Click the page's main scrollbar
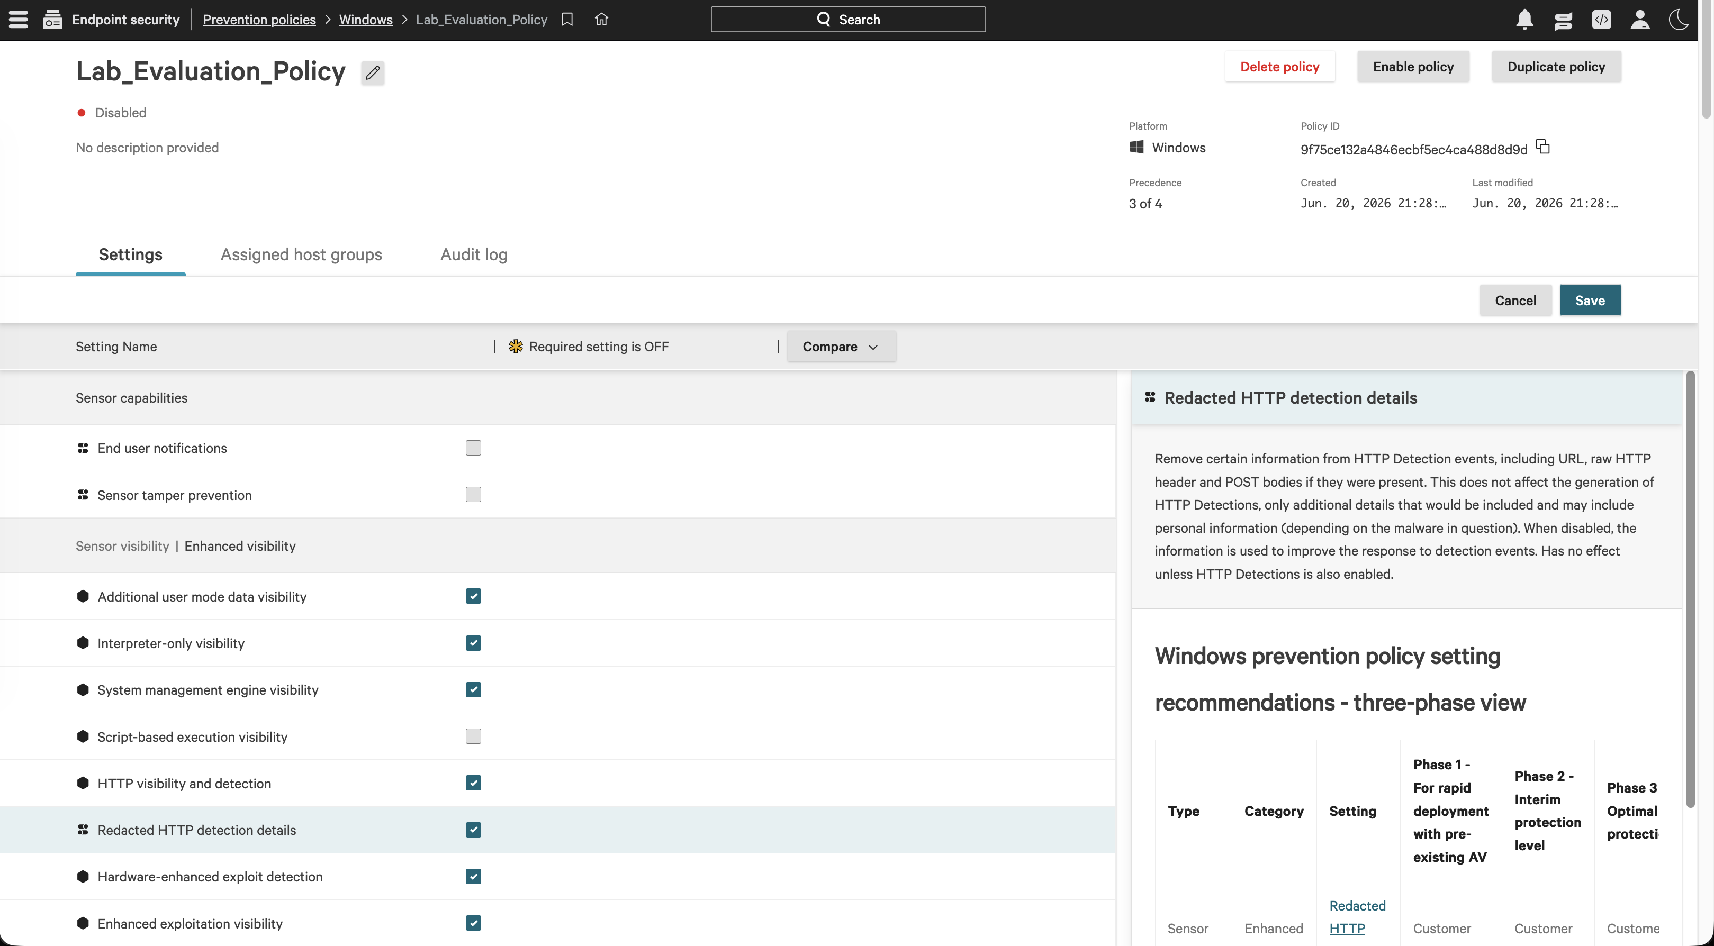1714x946 pixels. [x=1706, y=60]
